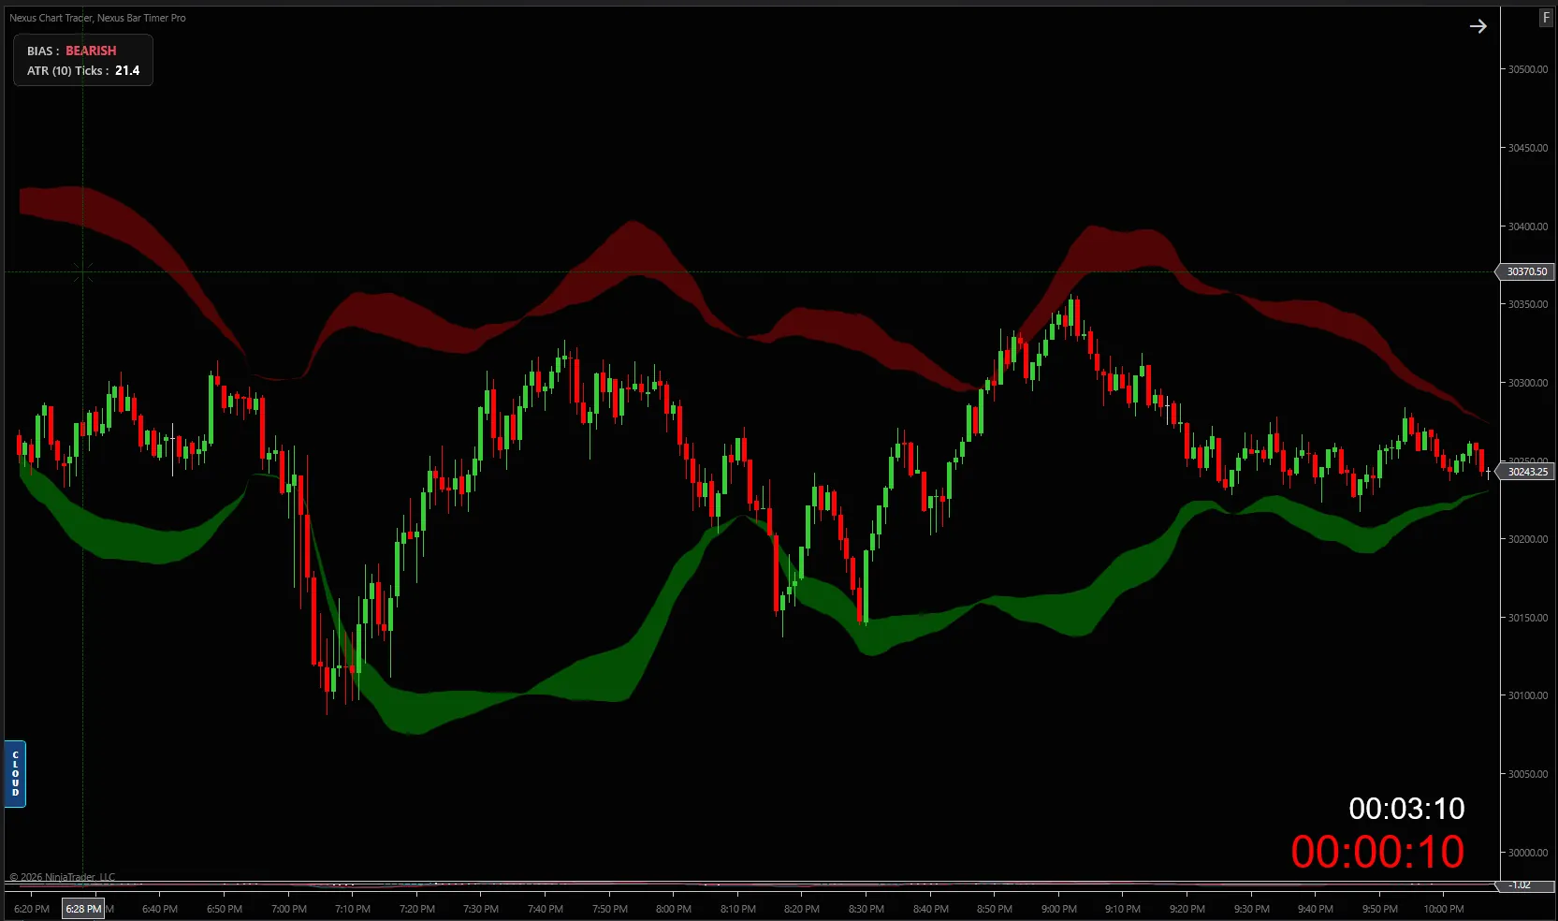The height and width of the screenshot is (921, 1558).
Task: Click the Nexus Chart Tracer indicator label
Action: point(51,18)
